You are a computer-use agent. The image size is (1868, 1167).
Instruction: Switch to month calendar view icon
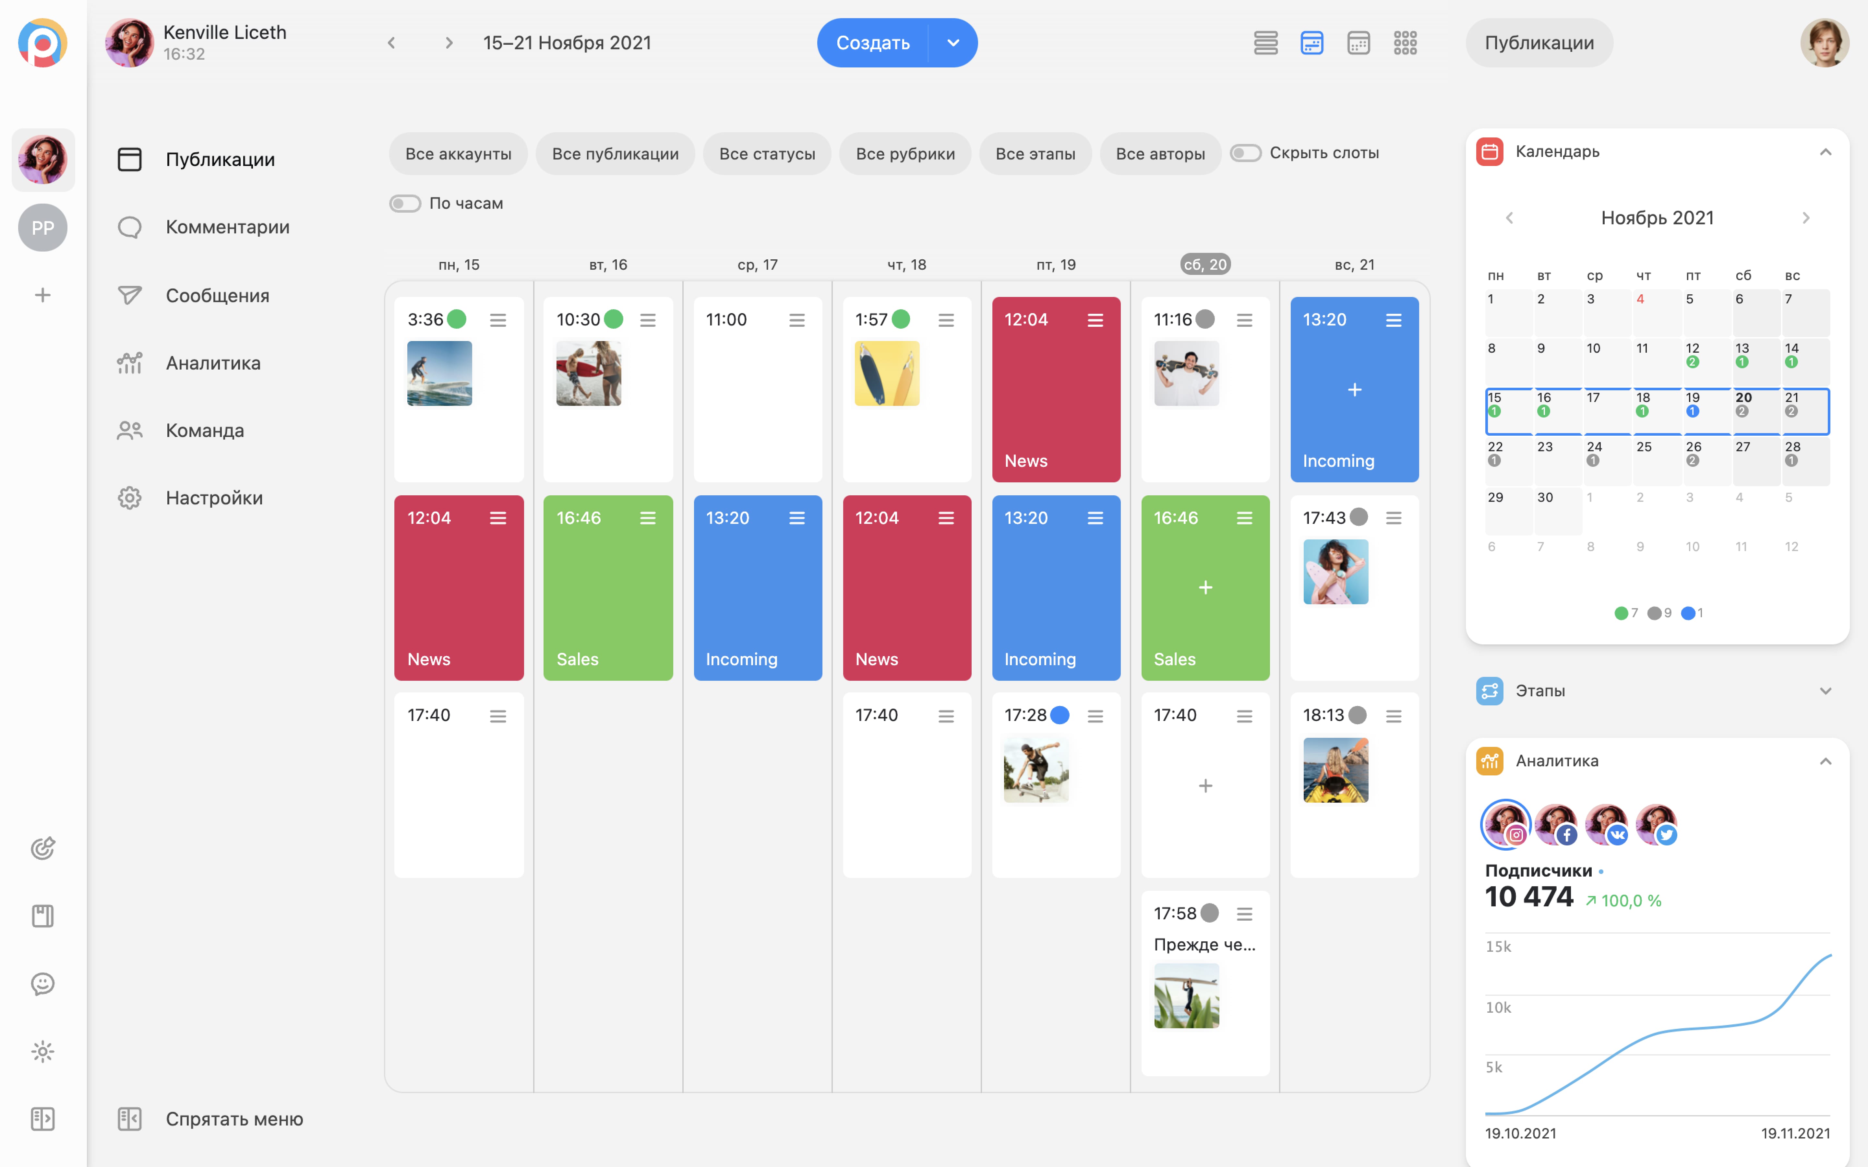[1359, 42]
